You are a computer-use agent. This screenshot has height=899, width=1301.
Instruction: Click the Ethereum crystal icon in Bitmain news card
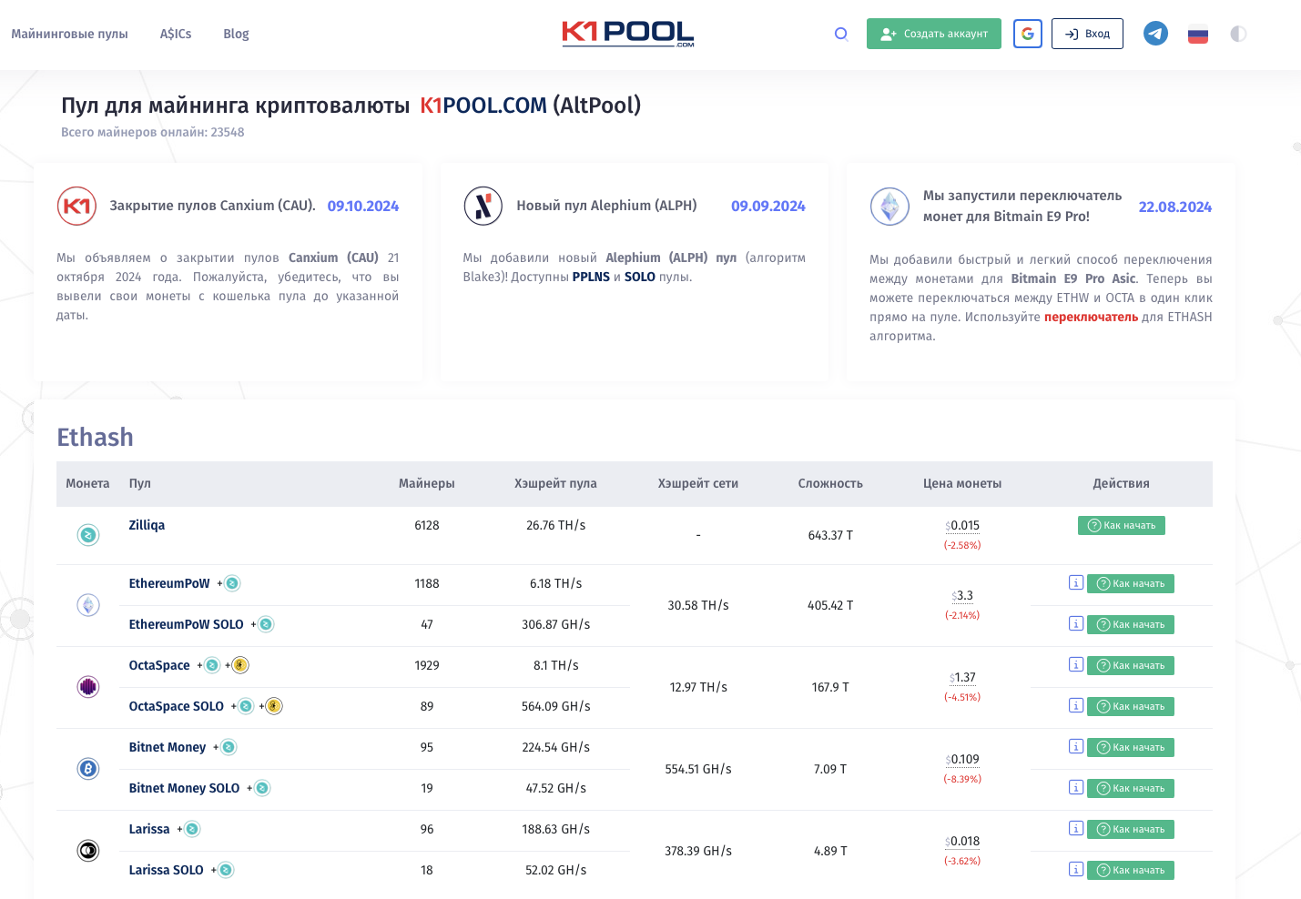point(889,207)
